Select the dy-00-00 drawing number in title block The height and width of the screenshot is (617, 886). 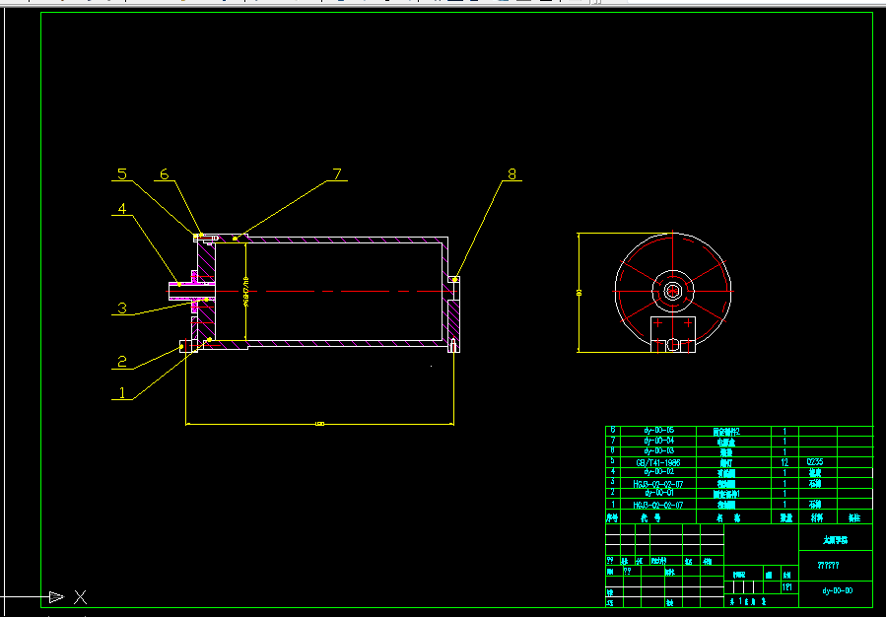click(838, 591)
